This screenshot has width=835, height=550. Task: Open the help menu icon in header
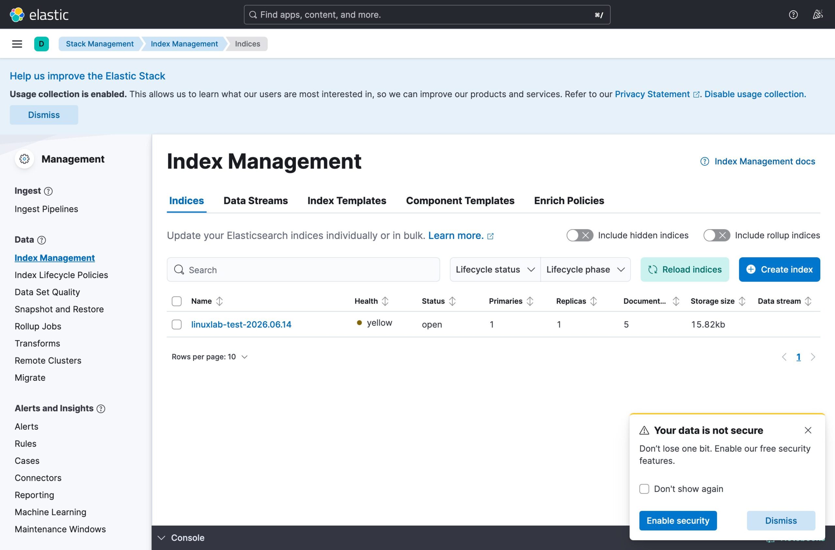coord(793,14)
